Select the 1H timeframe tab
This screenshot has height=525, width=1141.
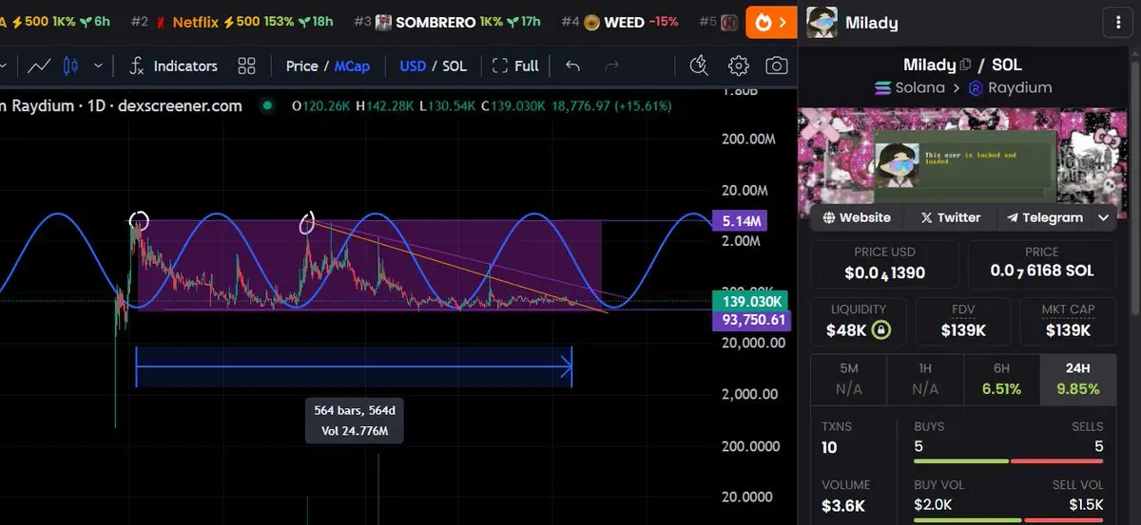[x=925, y=380]
